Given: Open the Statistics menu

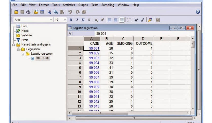Looking at the screenshot, I should coord(69,5).
